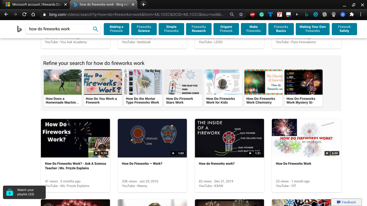Reload the page with refresh icon
The width and height of the screenshot is (367, 206).
24,15
